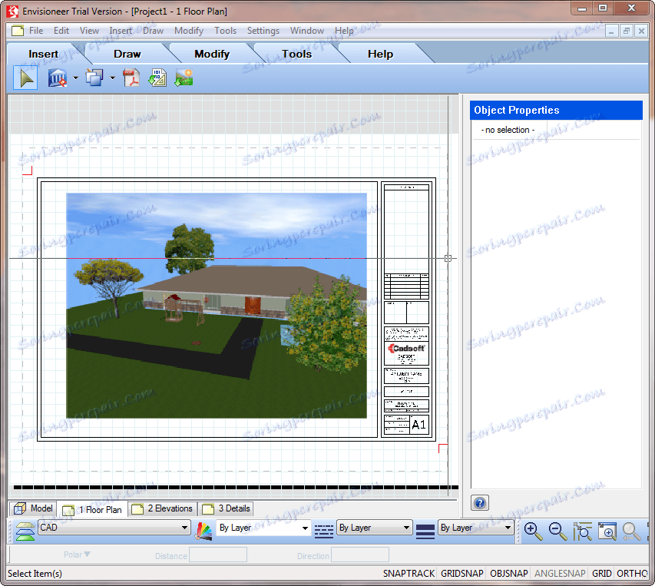Click the 3D house rendering image
The height and width of the screenshot is (586, 655).
217,306
